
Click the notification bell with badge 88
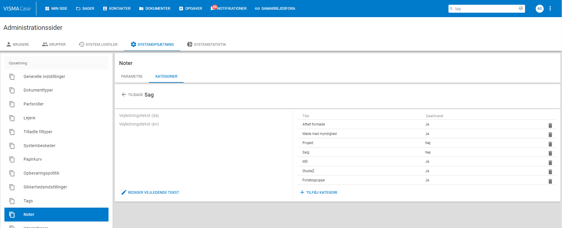coord(213,8)
